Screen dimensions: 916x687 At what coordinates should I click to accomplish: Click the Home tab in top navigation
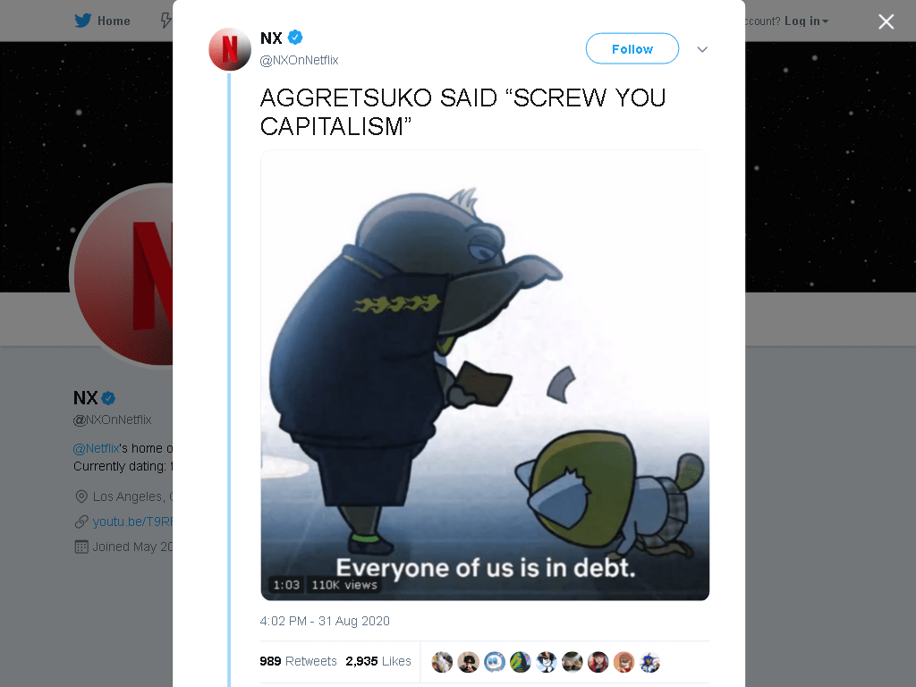102,21
